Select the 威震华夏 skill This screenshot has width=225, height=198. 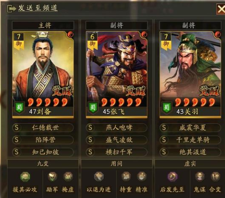[190, 128]
